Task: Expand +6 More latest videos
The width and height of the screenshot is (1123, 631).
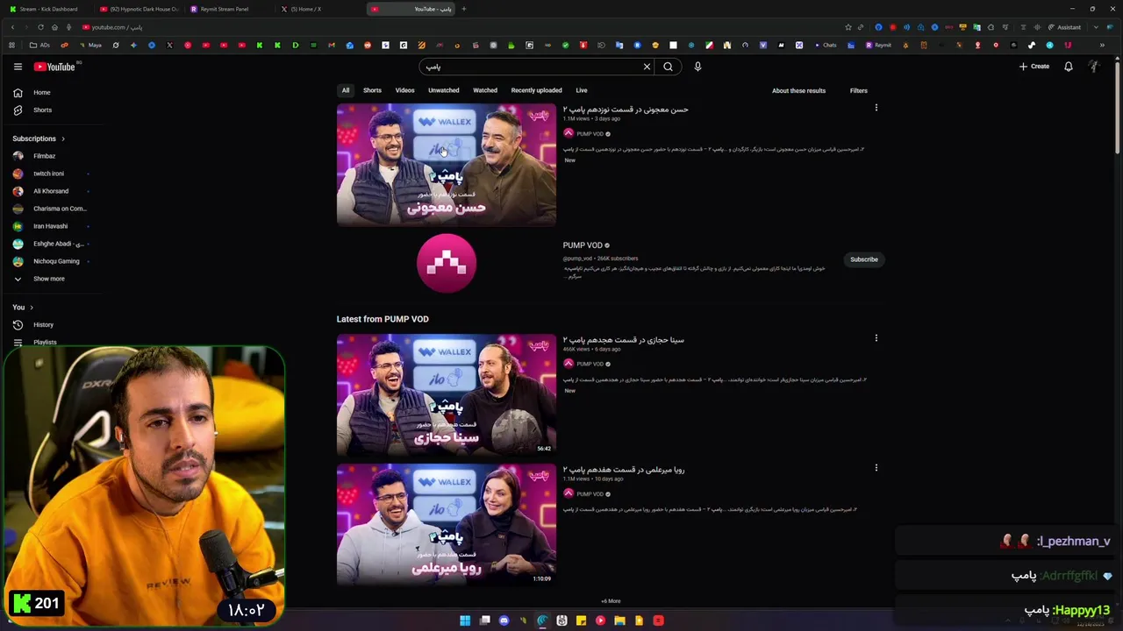Action: (611, 601)
